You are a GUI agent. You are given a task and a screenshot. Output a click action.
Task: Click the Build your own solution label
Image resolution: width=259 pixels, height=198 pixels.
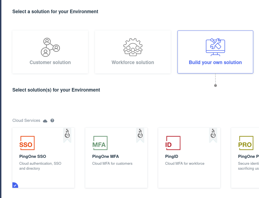point(215,62)
